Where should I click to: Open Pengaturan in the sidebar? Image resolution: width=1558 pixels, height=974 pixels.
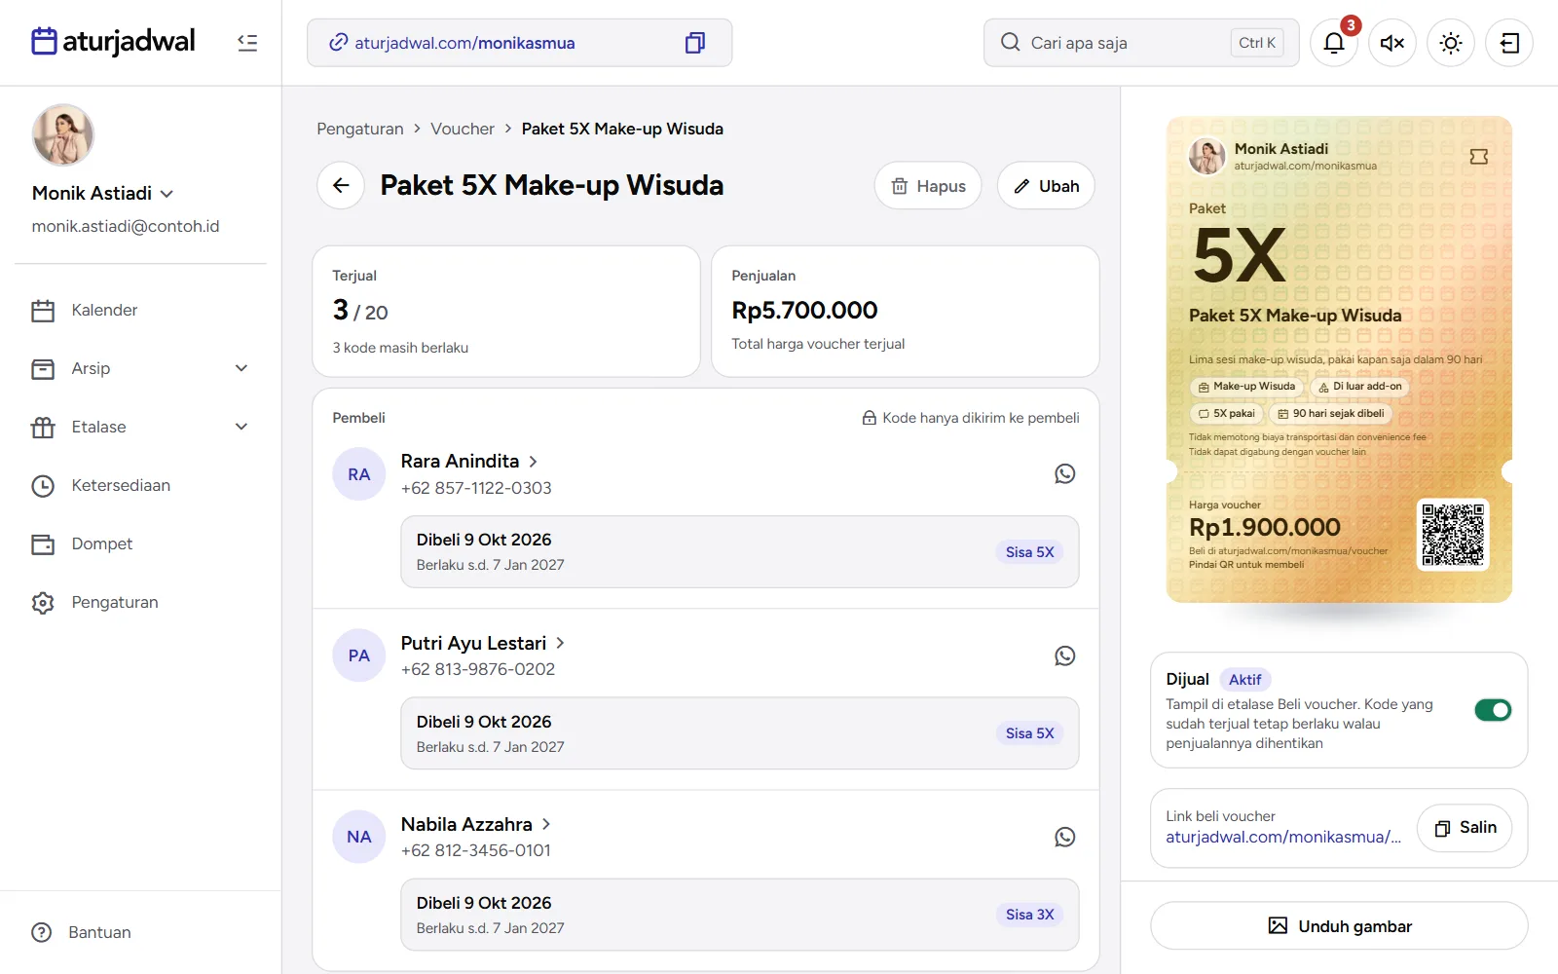(x=141, y=602)
